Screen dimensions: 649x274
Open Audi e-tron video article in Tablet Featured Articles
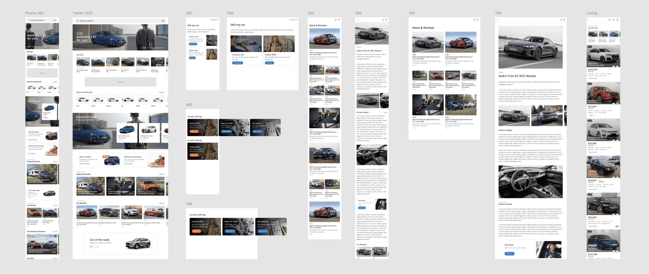[150, 186]
